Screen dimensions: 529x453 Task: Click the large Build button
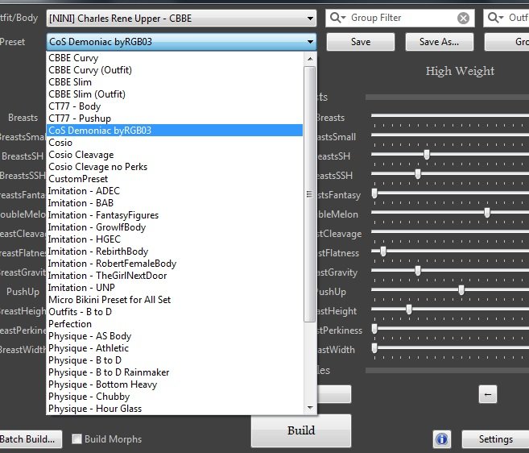click(x=301, y=430)
